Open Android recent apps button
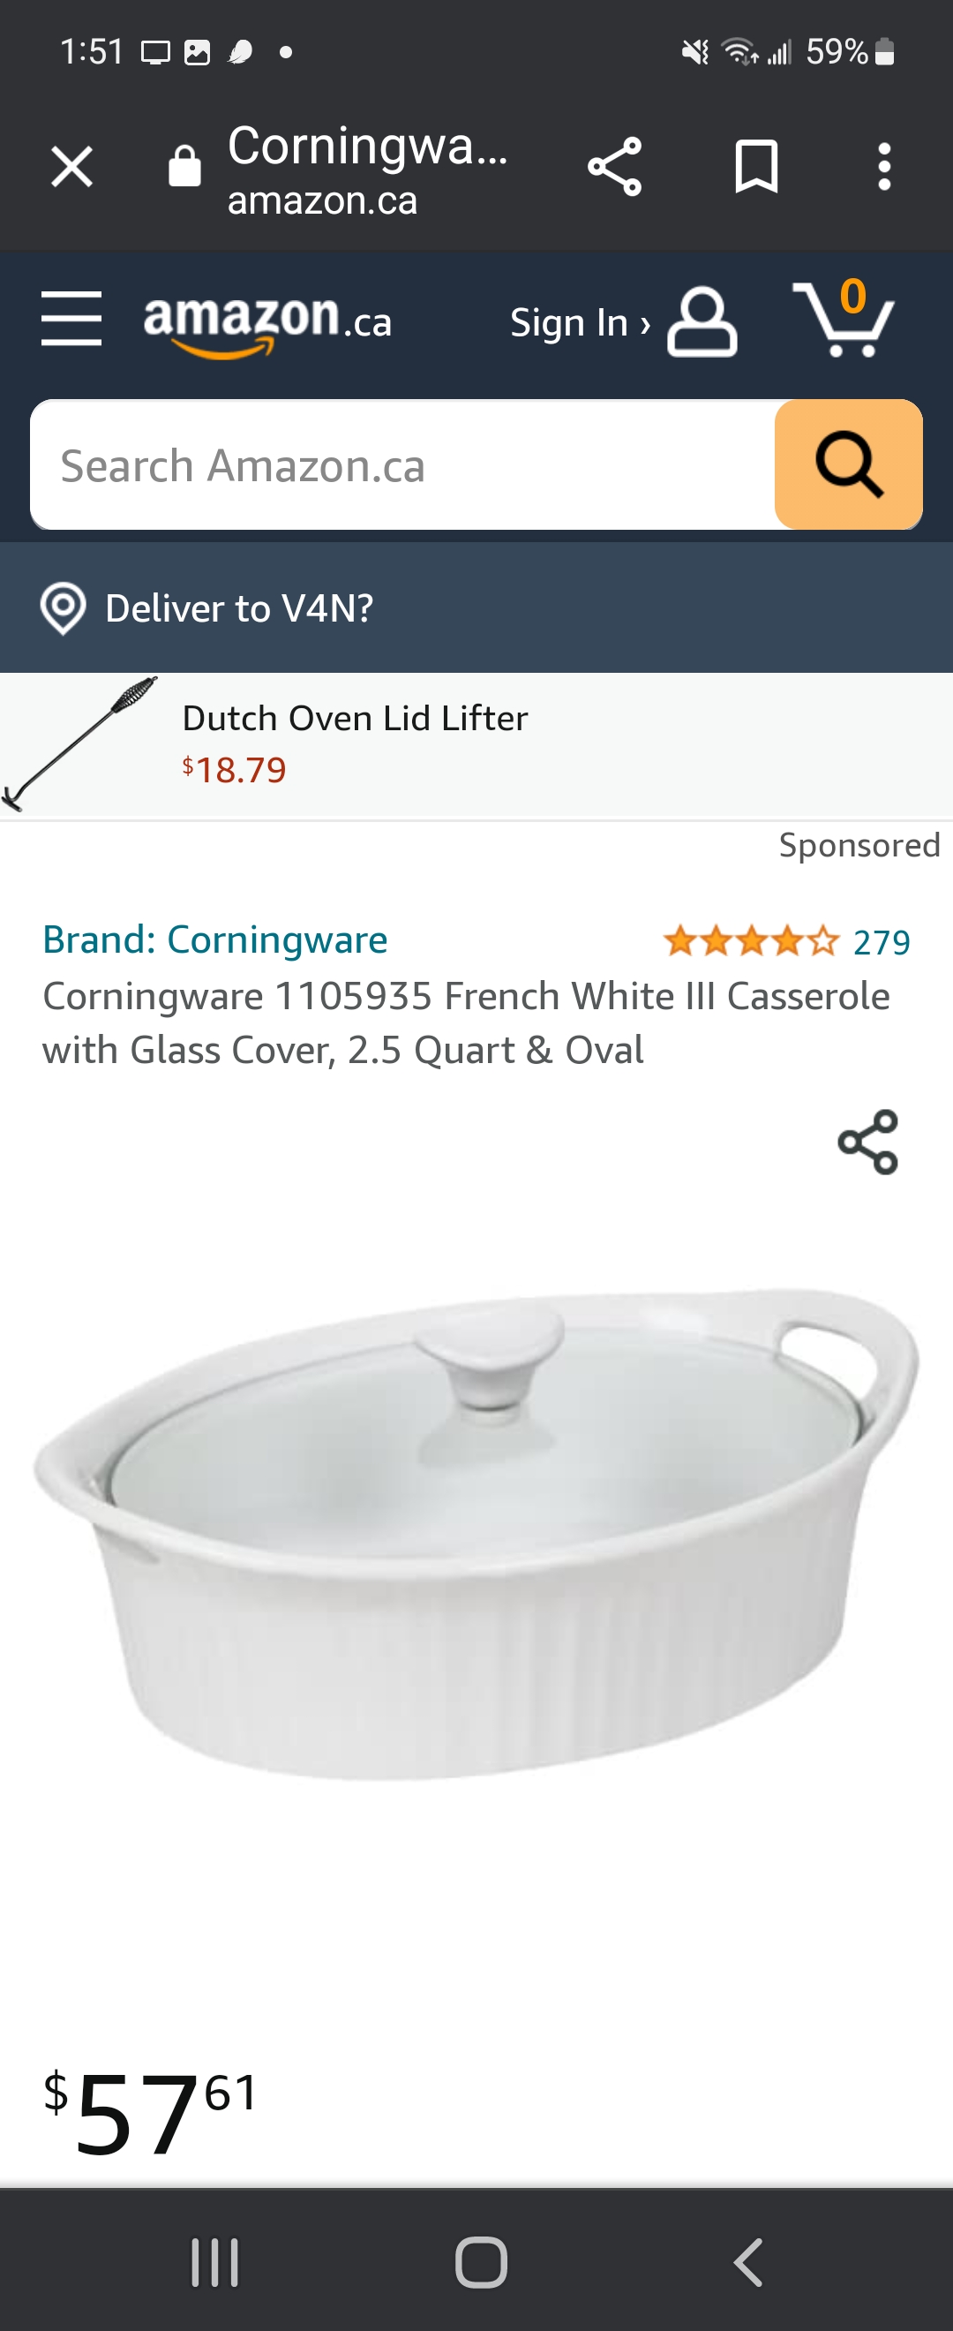 point(215,2262)
